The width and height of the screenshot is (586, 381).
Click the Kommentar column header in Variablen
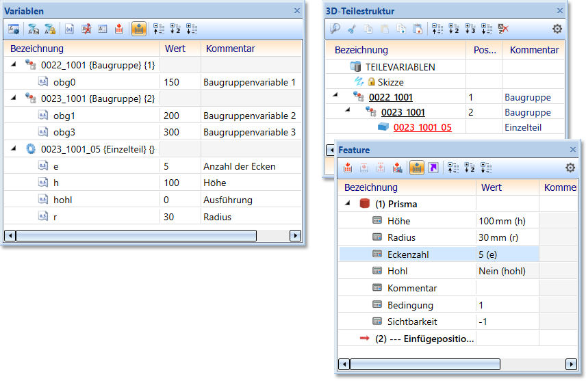251,49
